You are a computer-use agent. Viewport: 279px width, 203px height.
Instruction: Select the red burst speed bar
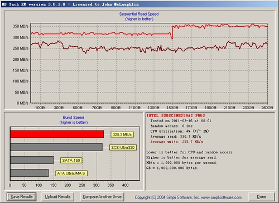(57, 134)
